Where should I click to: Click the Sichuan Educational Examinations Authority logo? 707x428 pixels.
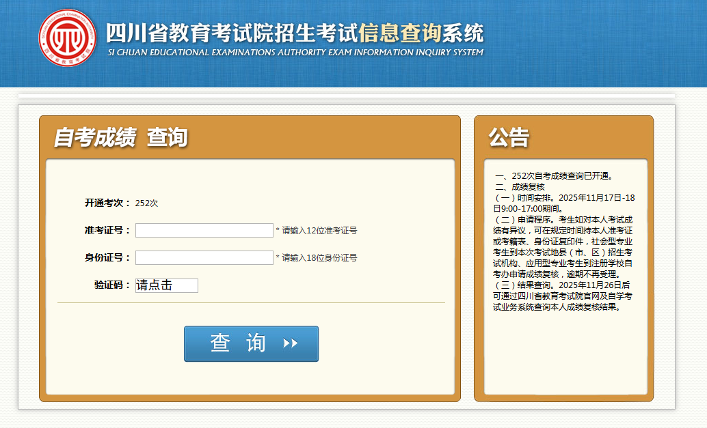coord(68,38)
